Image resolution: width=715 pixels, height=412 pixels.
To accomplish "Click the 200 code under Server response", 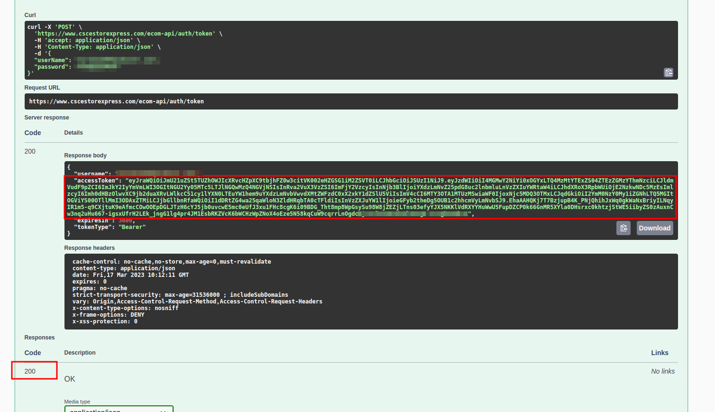I will 29,151.
